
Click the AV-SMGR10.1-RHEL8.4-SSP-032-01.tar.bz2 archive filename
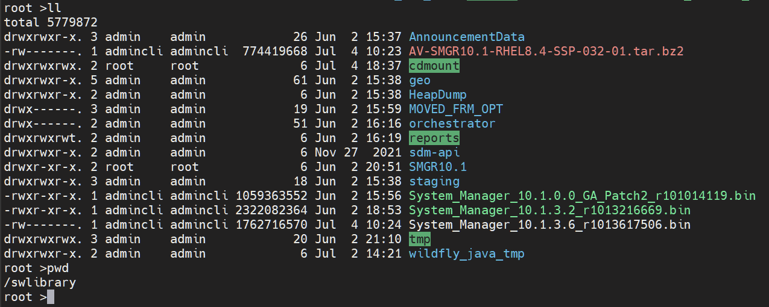[x=546, y=51]
